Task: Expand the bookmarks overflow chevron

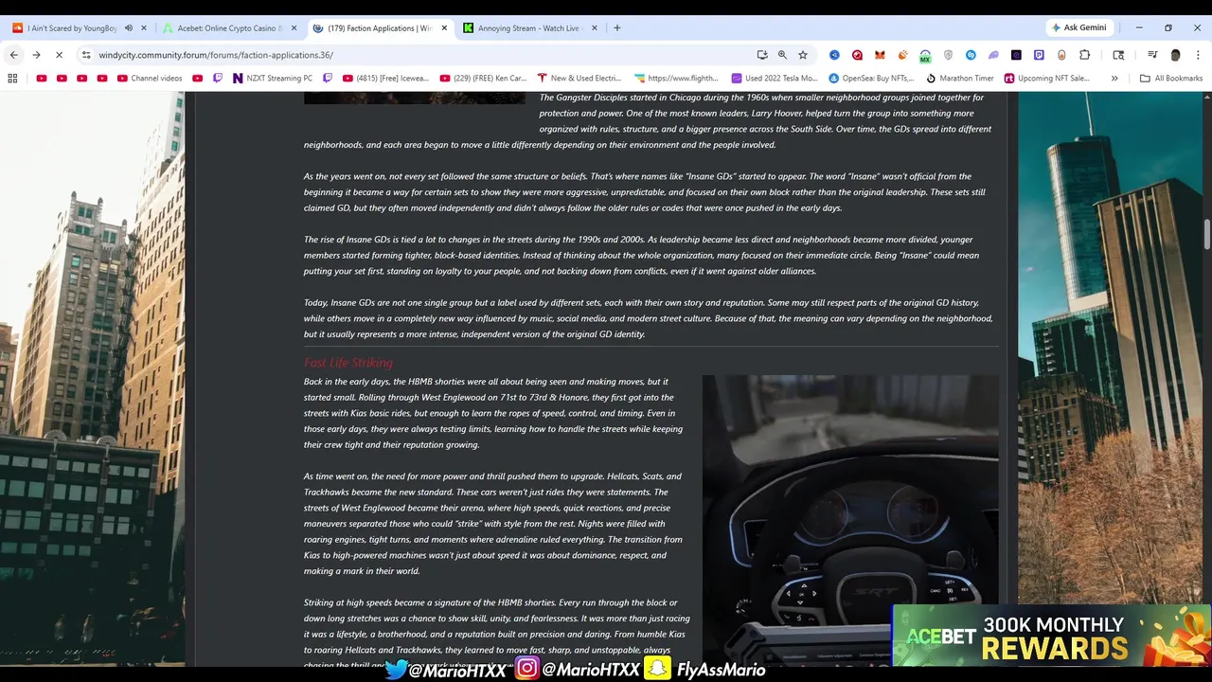Action: click(1114, 78)
